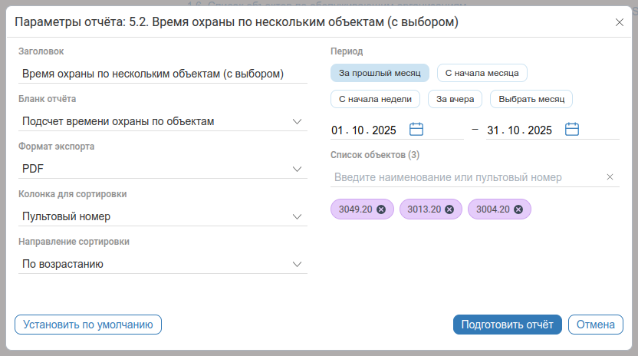Clear the object search field
This screenshot has height=356, width=638.
click(610, 177)
